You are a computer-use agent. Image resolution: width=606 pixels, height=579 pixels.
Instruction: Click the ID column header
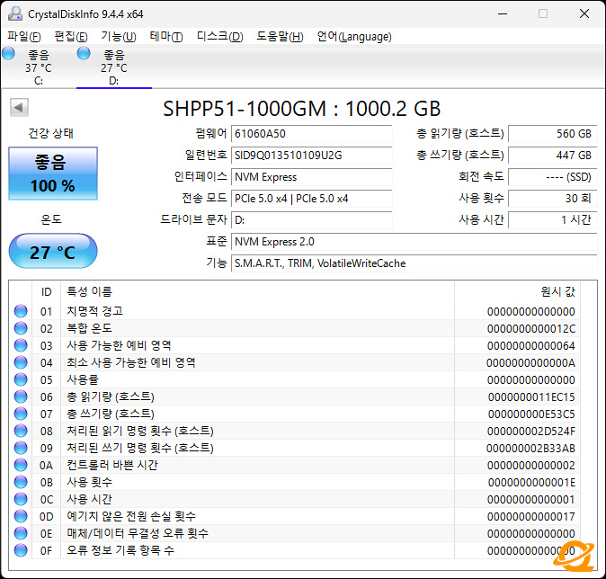click(47, 292)
